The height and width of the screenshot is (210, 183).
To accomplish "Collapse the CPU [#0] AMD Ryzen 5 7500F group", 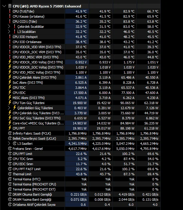I will click(4, 6).
